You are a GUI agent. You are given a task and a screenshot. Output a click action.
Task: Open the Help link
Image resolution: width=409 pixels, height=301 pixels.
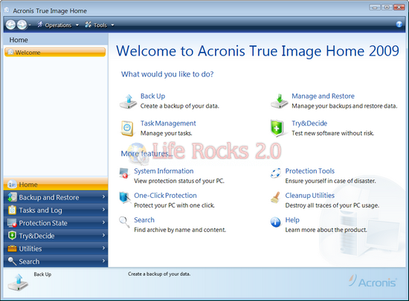[x=292, y=220]
